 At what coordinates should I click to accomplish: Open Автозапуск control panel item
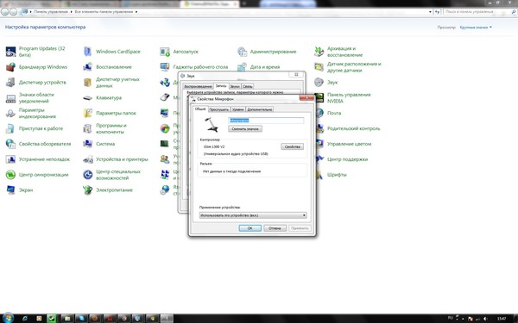click(x=179, y=52)
